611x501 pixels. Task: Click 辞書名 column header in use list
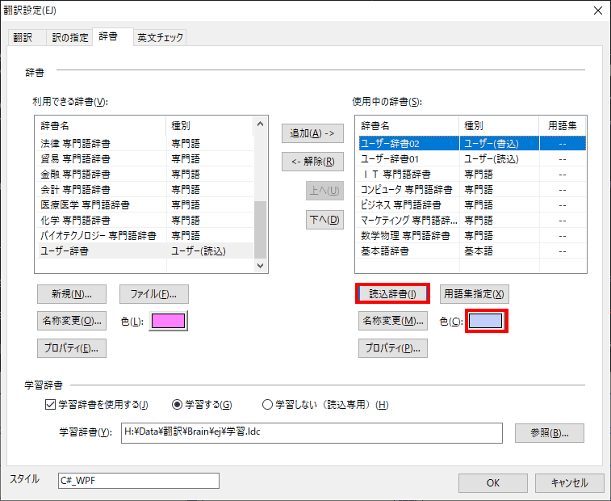pyautogui.click(x=408, y=125)
